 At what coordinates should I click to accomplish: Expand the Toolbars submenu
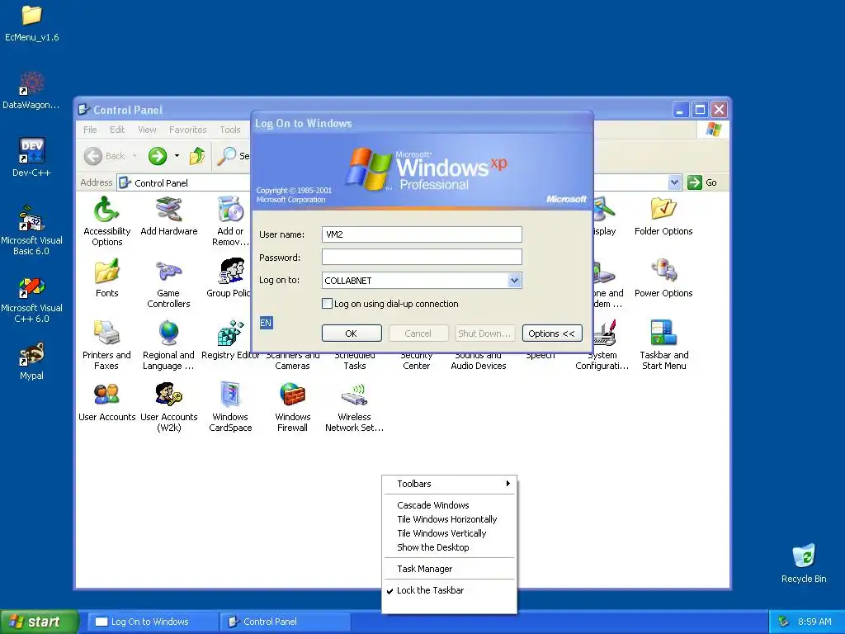point(450,484)
